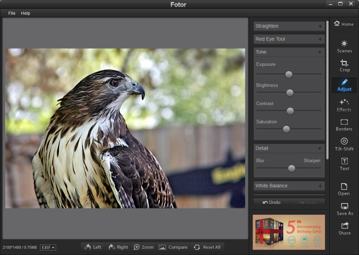This screenshot has height=255, width=359.
Task: Click the Saturation slider handle
Action: (286, 129)
